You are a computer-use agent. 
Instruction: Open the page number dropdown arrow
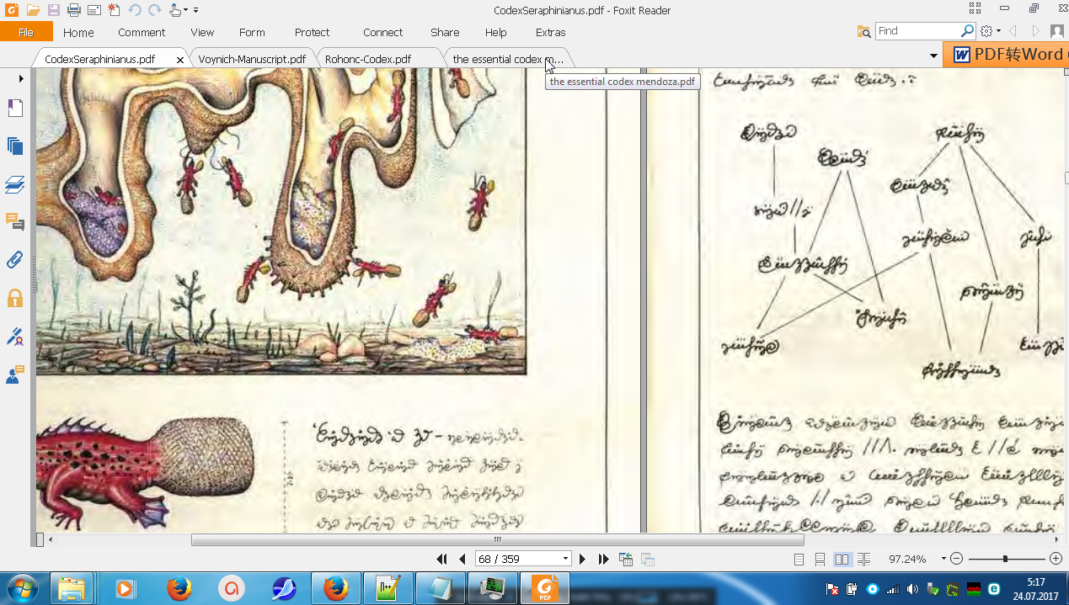point(565,559)
